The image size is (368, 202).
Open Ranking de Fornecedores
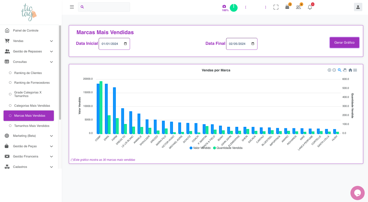[32, 83]
